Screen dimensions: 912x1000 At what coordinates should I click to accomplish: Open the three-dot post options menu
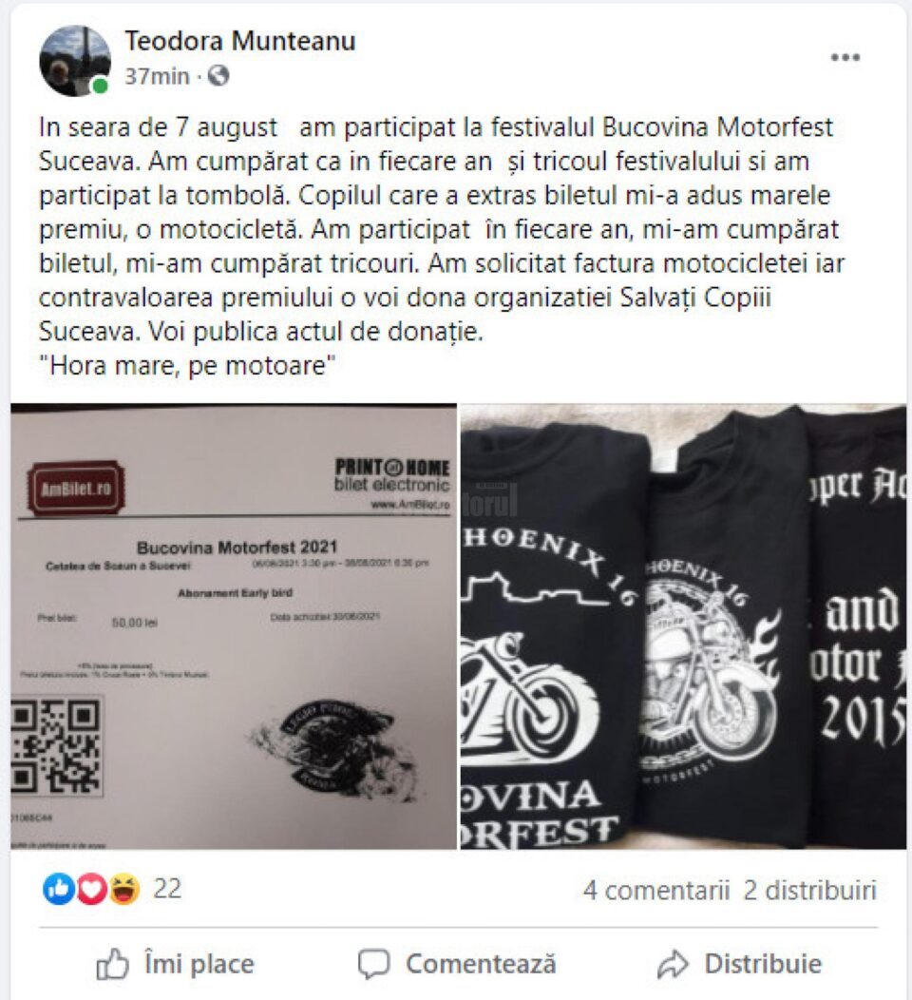tap(845, 57)
